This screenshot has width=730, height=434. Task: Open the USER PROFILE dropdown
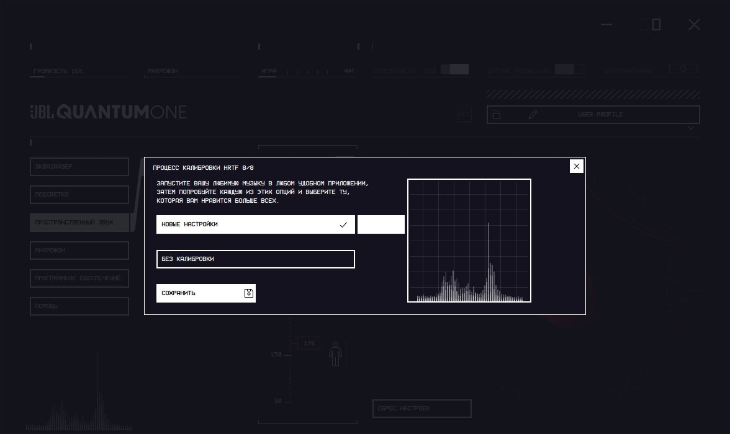tap(593, 115)
